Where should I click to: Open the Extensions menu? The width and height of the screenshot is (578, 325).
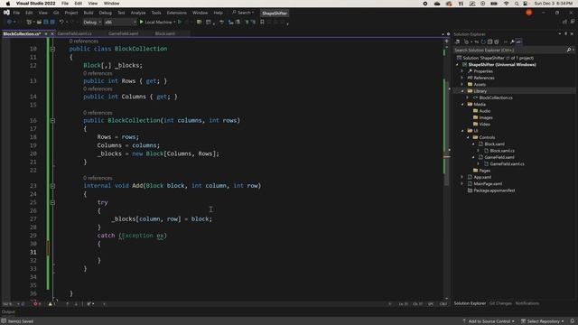click(x=177, y=13)
